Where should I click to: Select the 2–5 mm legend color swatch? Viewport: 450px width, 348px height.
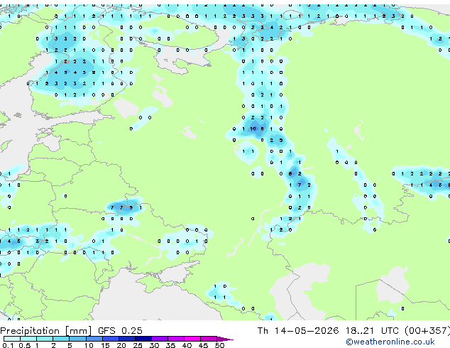[61, 339]
